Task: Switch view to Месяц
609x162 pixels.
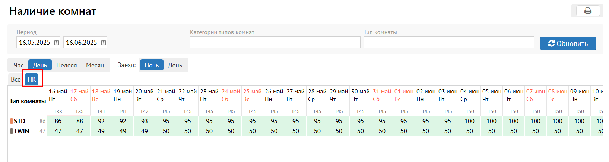Action: 95,65
